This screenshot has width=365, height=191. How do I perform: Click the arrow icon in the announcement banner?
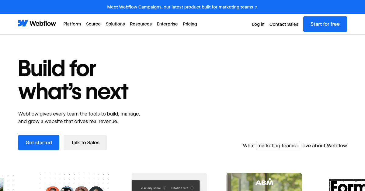(256, 7)
